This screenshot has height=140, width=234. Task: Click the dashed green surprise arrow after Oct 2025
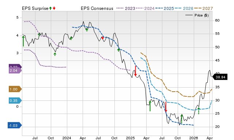tap(182, 119)
